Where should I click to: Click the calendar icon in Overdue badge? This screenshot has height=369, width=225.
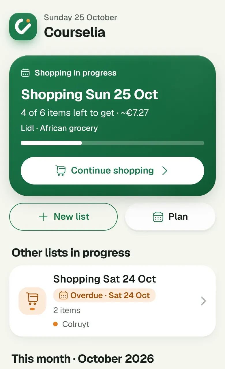[x=63, y=295]
